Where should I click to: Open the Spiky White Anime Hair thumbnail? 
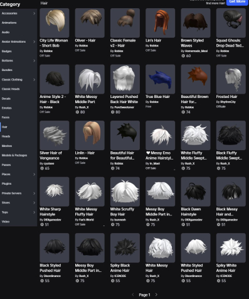point(231,248)
